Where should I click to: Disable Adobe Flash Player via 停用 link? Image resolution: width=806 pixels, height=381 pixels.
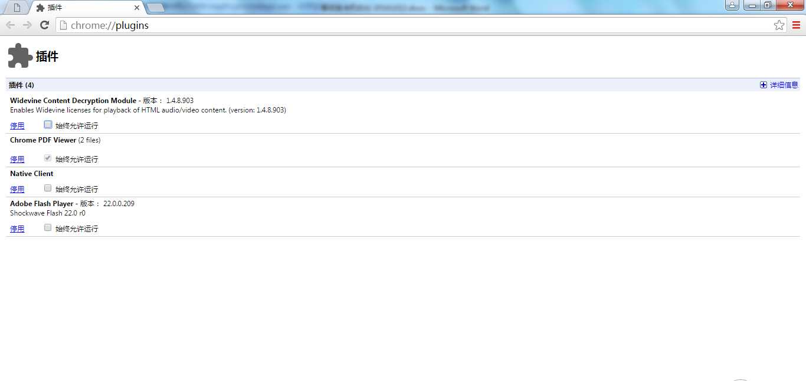[x=17, y=228]
